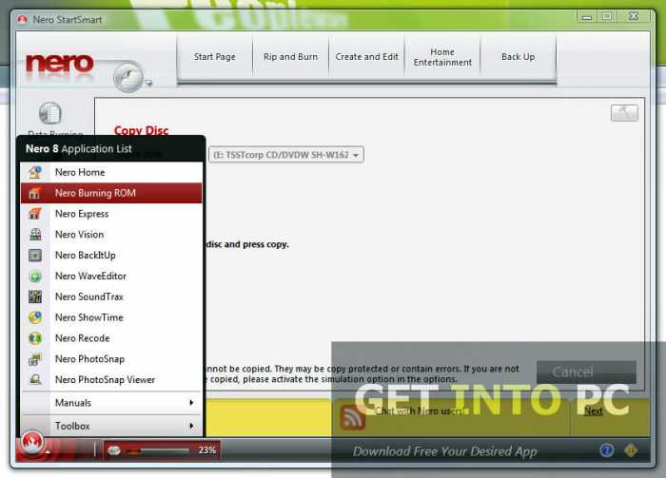Screen dimensions: 666x478
Task: Click the Cancel button
Action: point(586,373)
